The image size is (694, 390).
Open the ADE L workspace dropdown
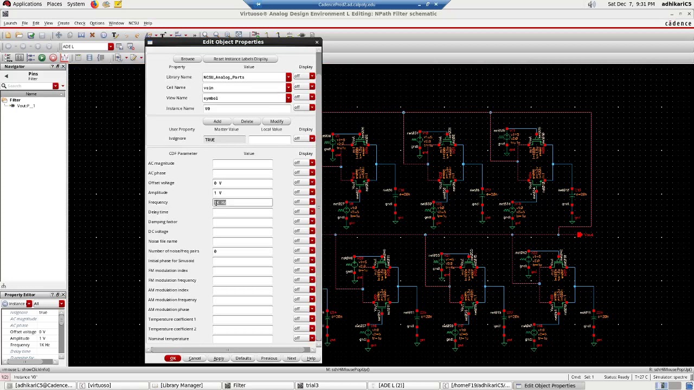pos(111,47)
